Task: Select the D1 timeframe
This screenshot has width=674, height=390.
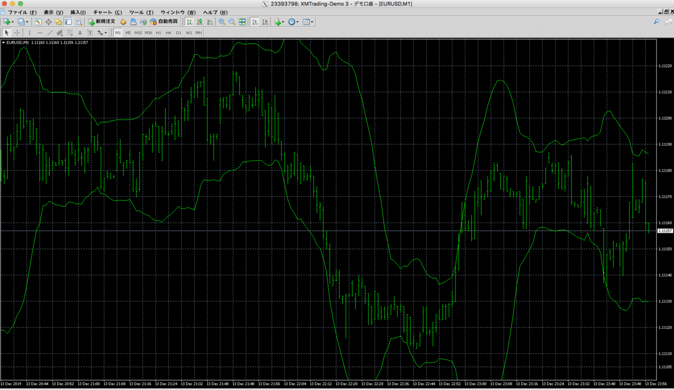Action: (179, 33)
